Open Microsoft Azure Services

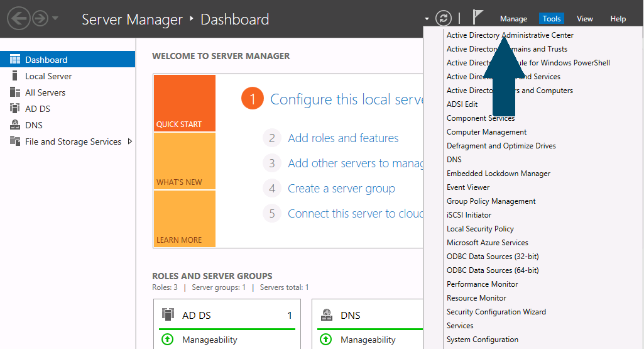[488, 243]
